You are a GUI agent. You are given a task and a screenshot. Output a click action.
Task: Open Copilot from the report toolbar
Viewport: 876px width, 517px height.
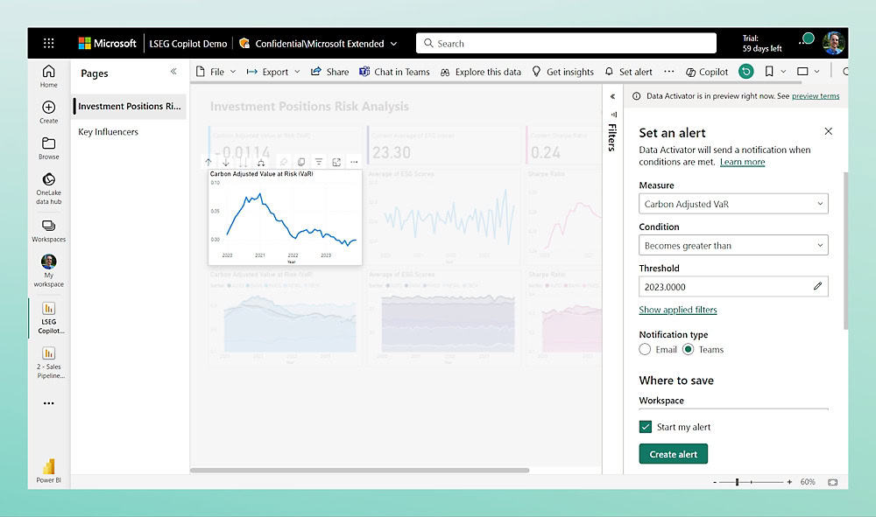click(706, 71)
